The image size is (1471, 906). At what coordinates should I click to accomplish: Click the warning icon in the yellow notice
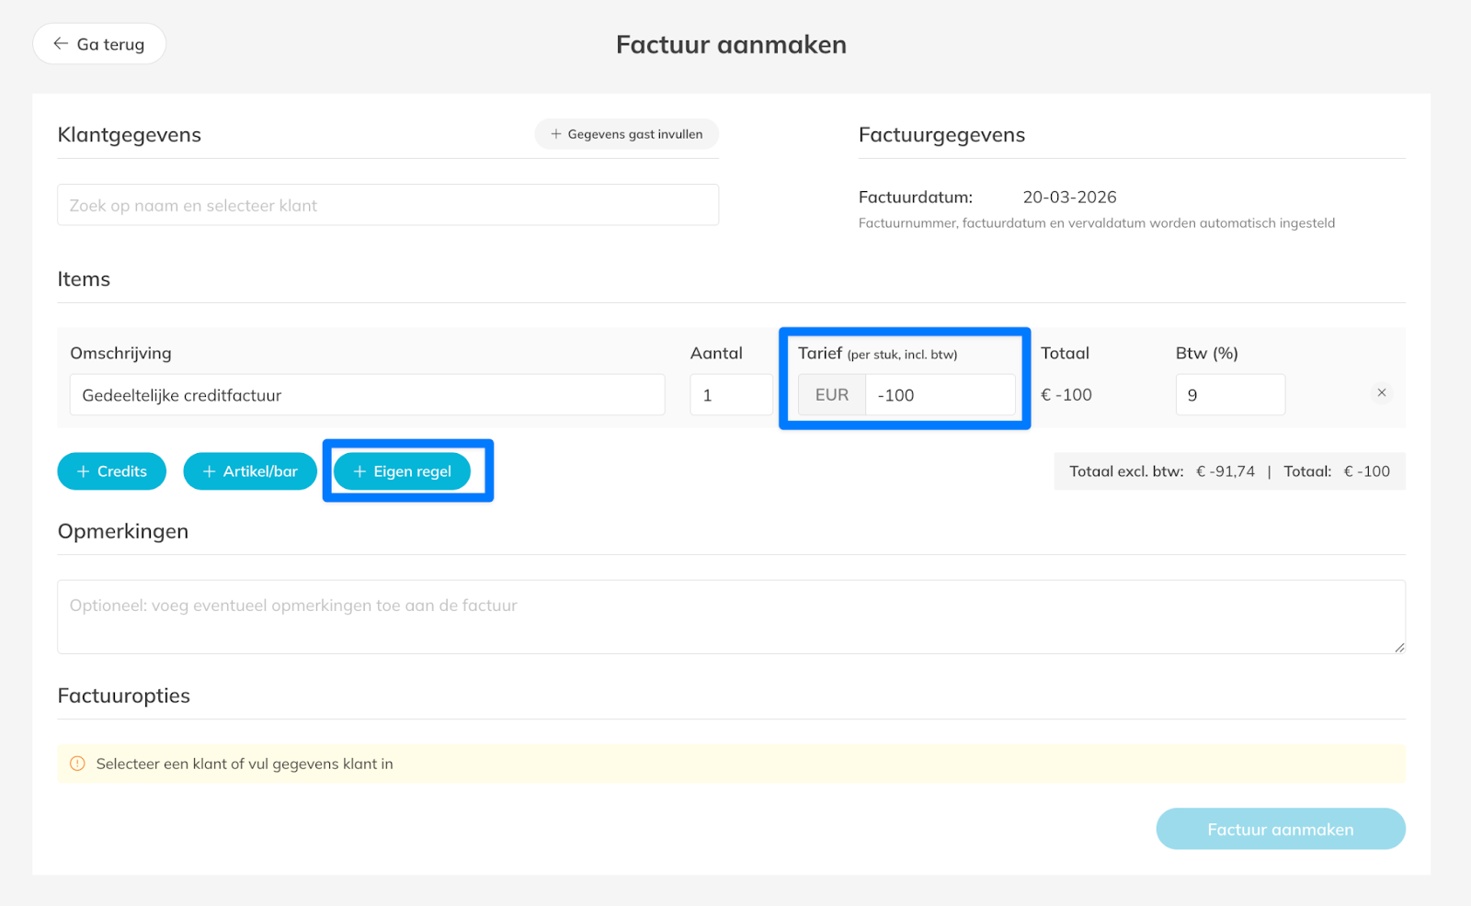78,764
